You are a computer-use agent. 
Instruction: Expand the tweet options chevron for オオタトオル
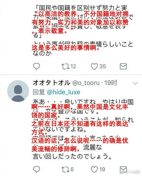coord(135,83)
